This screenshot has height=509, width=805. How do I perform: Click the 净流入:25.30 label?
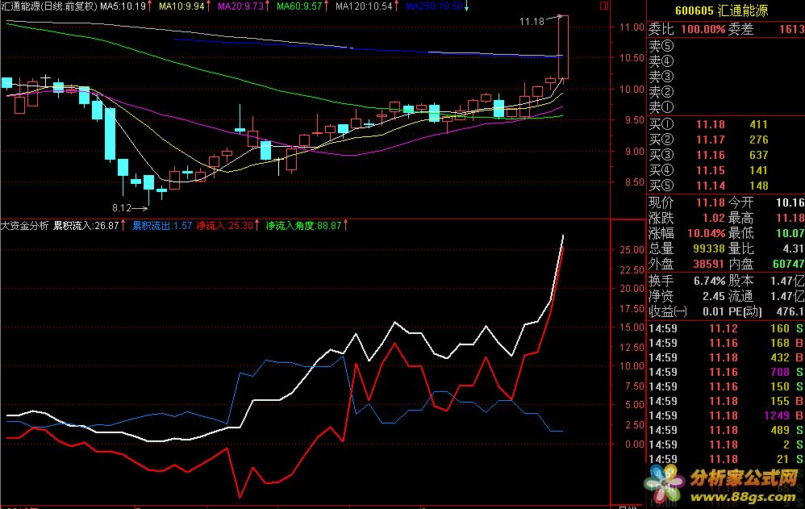tap(225, 226)
